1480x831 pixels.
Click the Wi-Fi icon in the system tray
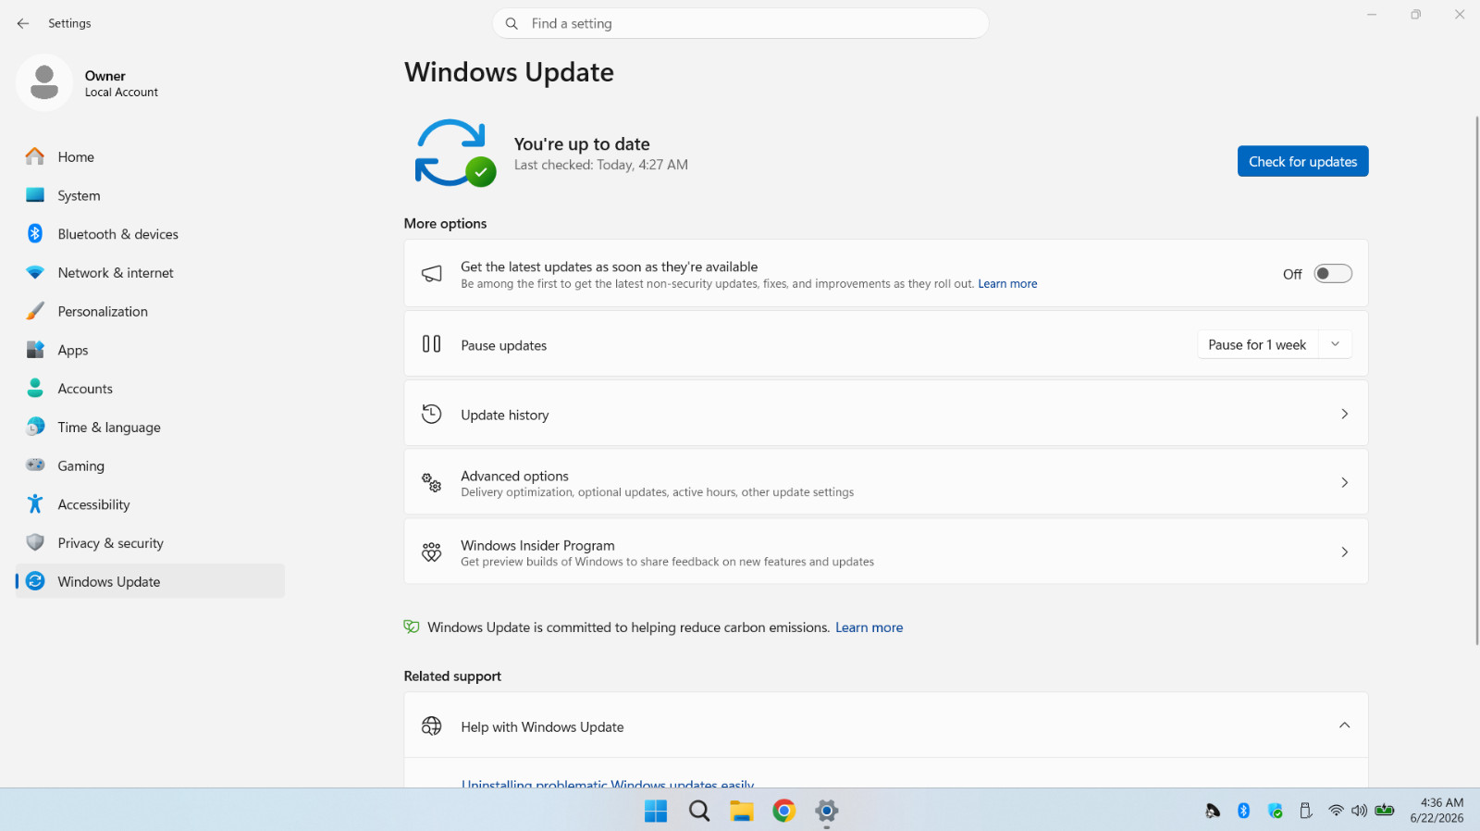pos(1336,811)
